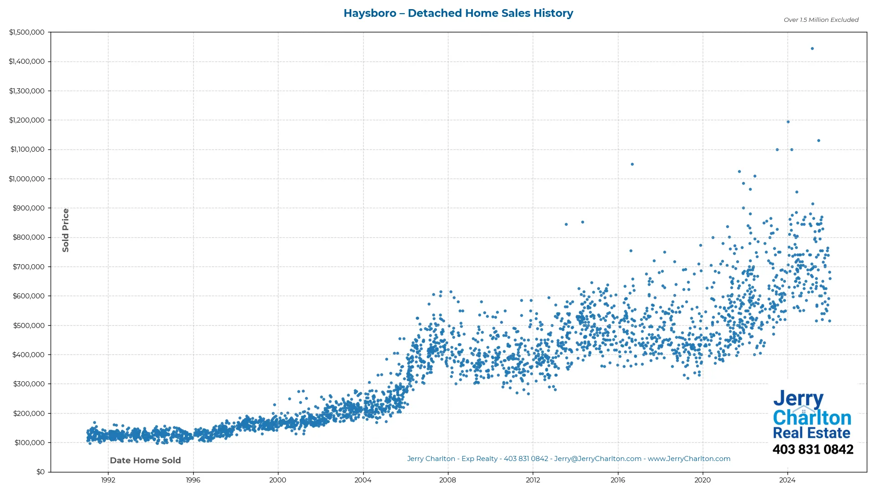Click the lone dot near $850,000 in 2014
The height and width of the screenshot is (492, 875).
pyautogui.click(x=582, y=222)
